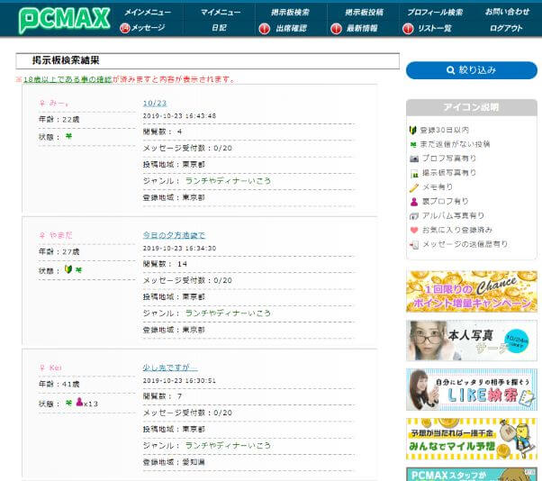This screenshot has height=481, width=542.
Task: Open LIKE検索 banner
Action: click(472, 390)
